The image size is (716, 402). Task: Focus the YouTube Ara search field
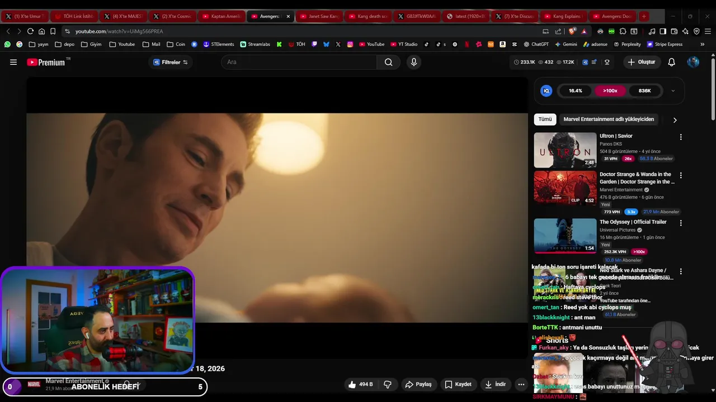(x=299, y=62)
